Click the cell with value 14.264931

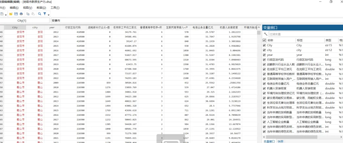tap(229, 120)
